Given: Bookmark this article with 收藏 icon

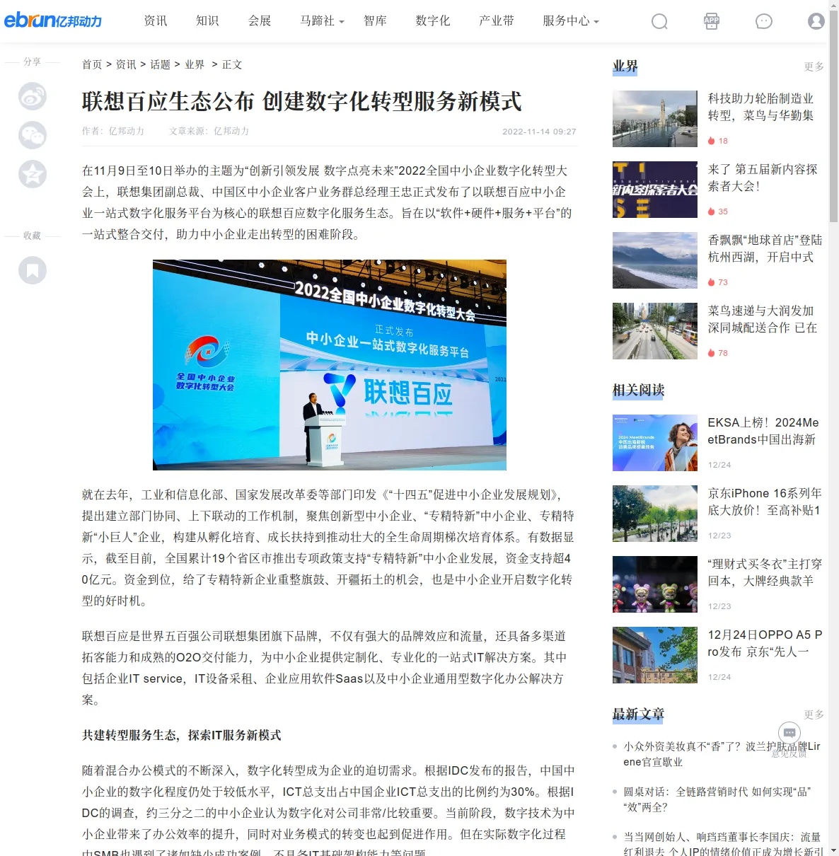Looking at the screenshot, I should coord(33,270).
